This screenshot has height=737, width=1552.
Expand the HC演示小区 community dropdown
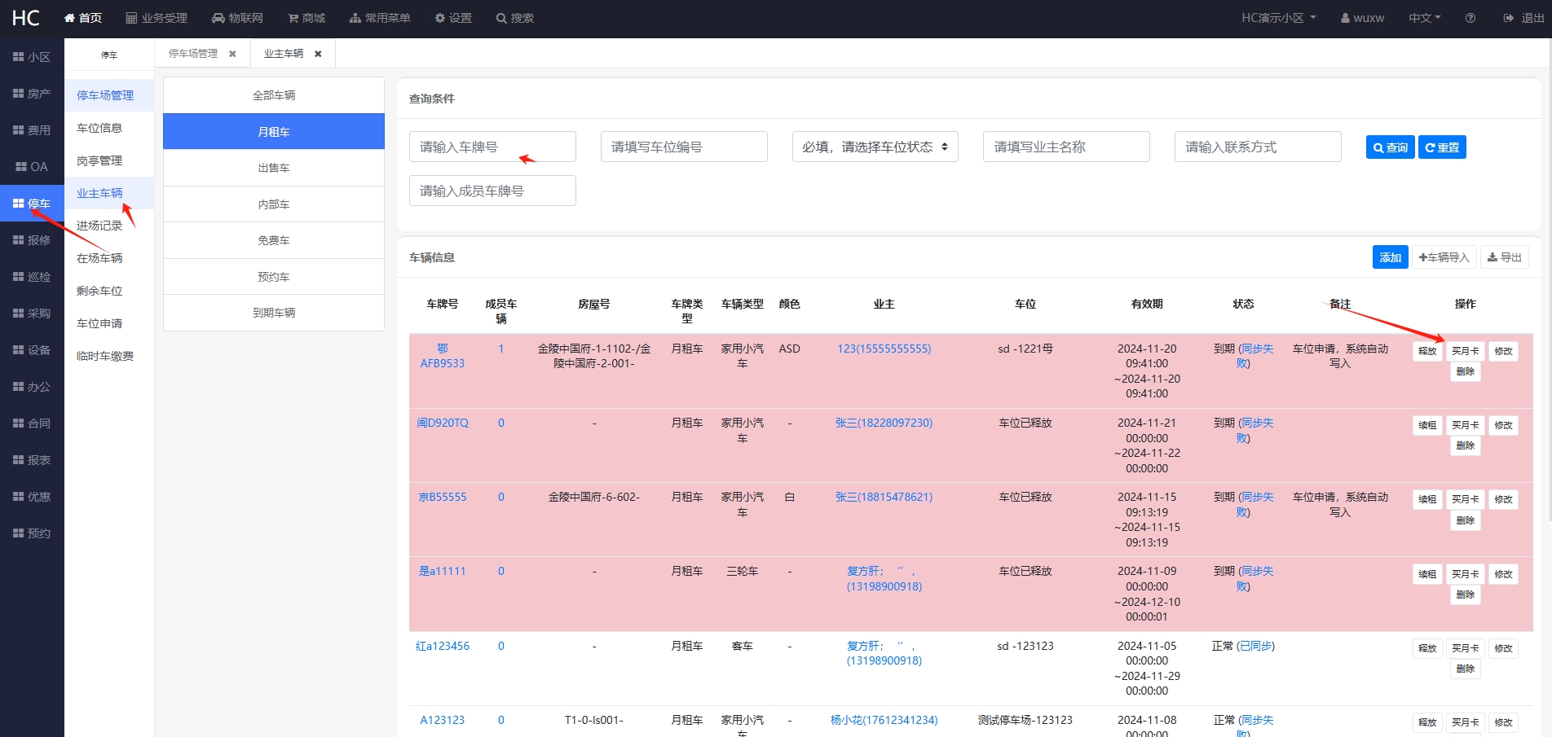[x=1279, y=18]
